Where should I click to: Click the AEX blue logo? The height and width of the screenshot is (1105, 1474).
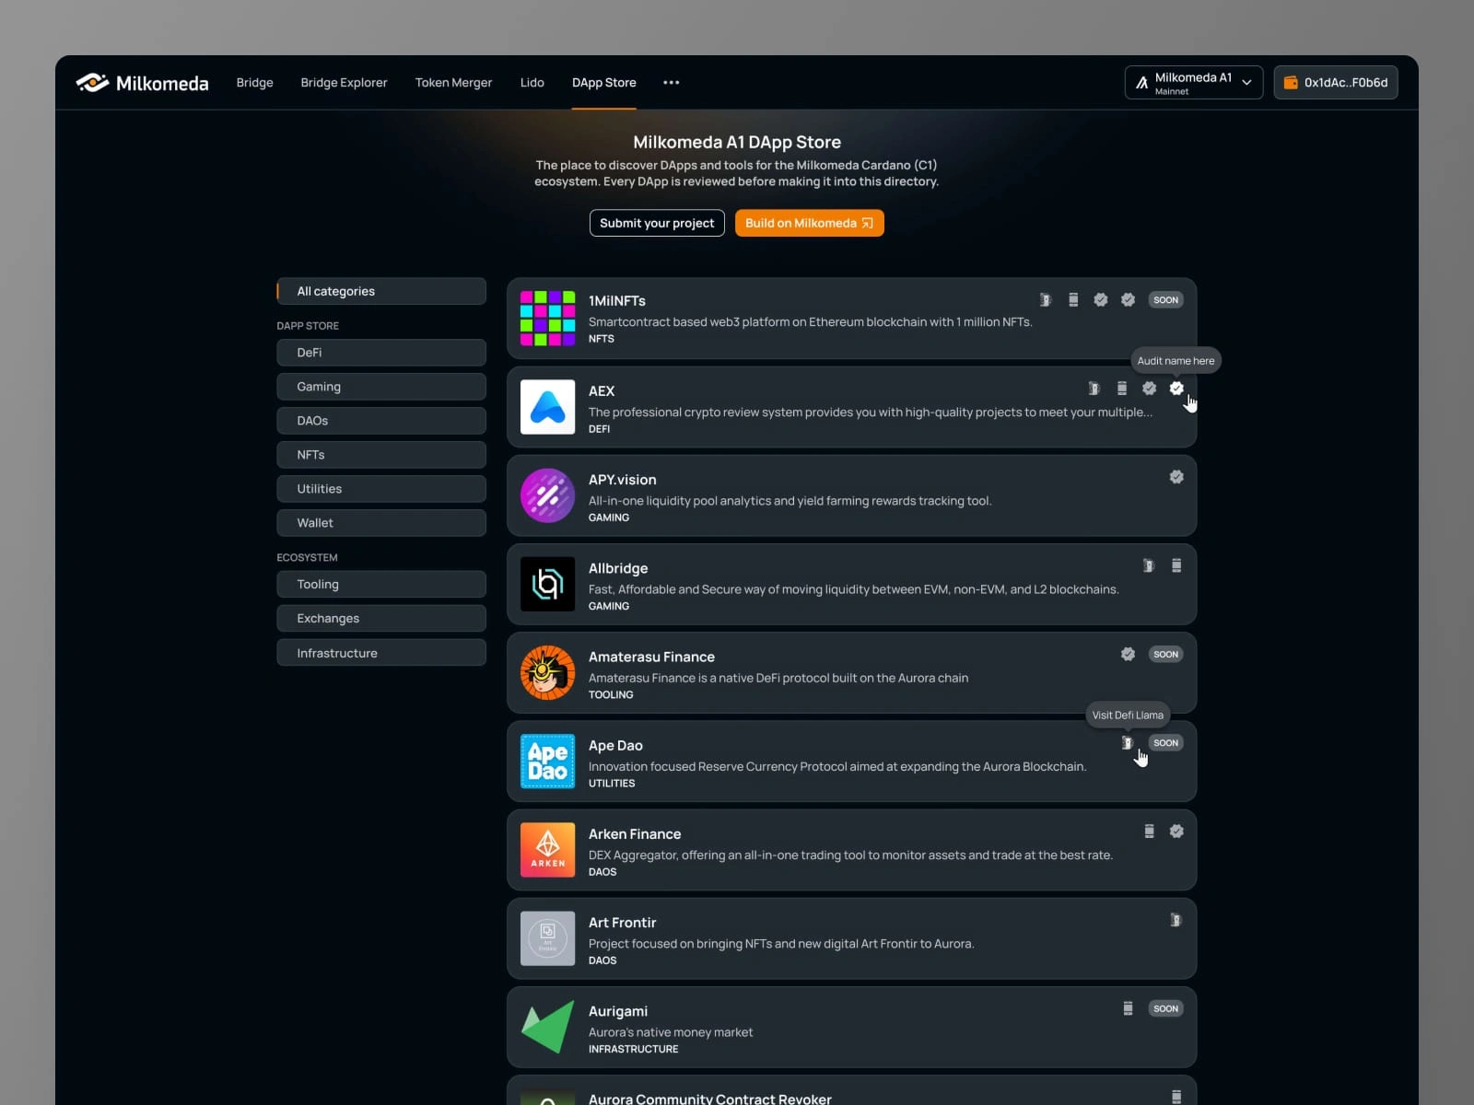(x=548, y=407)
